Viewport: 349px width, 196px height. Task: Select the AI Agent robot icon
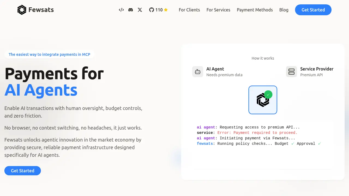pyautogui.click(x=198, y=71)
